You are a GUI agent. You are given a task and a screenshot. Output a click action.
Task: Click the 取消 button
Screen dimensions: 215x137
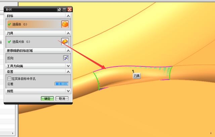point(62,98)
